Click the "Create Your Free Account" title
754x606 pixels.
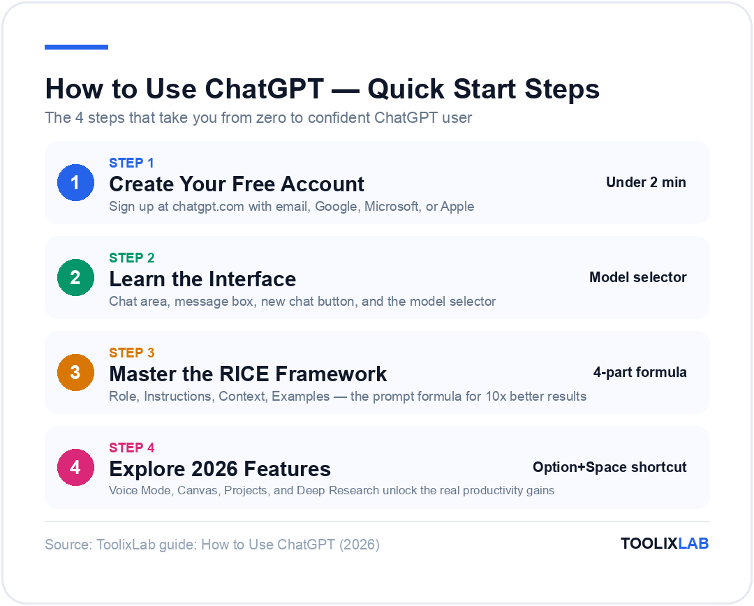(x=237, y=184)
